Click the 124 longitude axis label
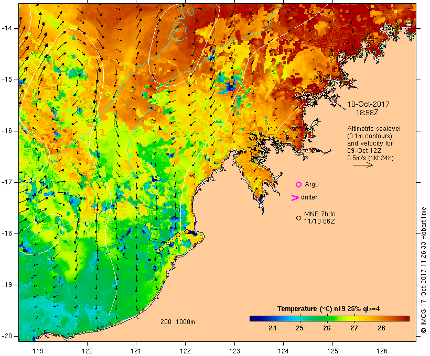The width and height of the screenshot is (430, 356). pyautogui.click(x=283, y=351)
